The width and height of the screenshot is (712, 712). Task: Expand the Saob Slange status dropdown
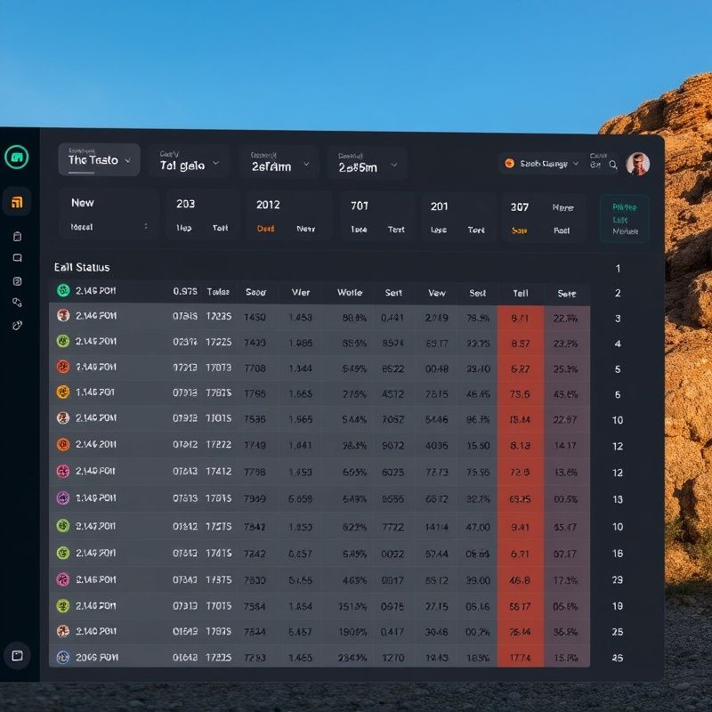(x=576, y=164)
